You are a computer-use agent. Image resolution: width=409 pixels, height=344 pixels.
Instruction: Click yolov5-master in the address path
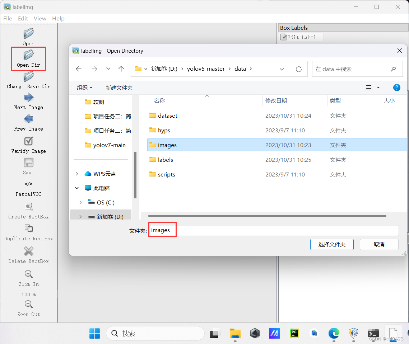pyautogui.click(x=205, y=69)
